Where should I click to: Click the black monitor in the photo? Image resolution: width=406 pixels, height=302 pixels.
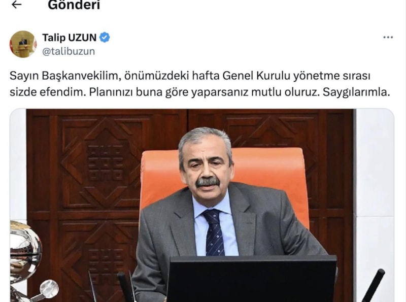251,279
